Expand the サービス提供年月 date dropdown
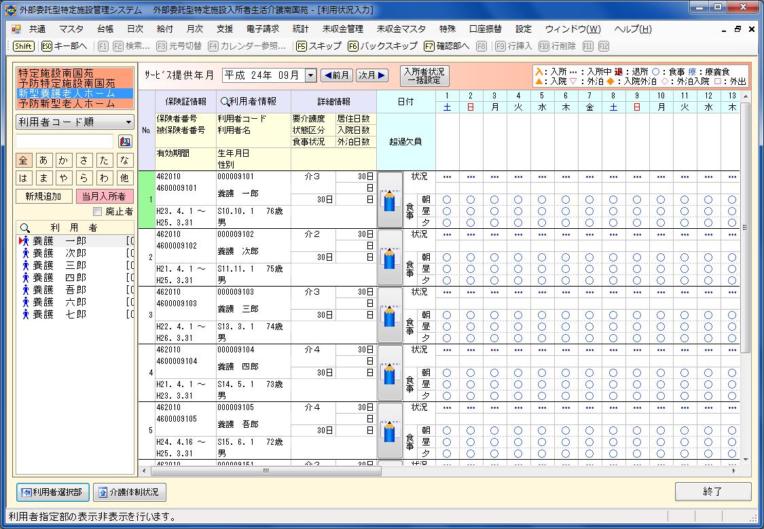This screenshot has width=764, height=529. pyautogui.click(x=310, y=75)
